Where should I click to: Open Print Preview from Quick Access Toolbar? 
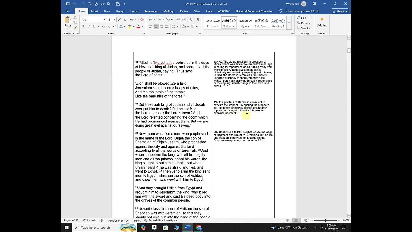[x=96, y=4]
